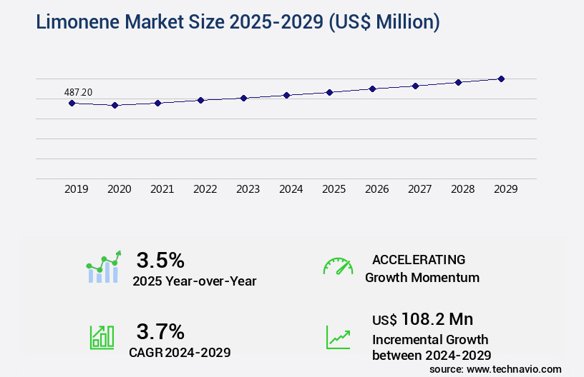This screenshot has height=377, width=584.
Task: Click the Incremental Growth line chart icon
Action: click(338, 336)
